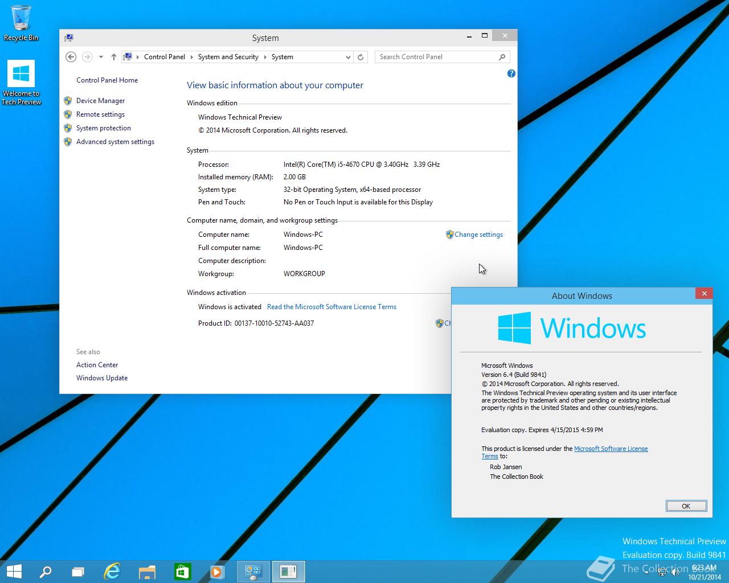Select the Control Panel breadcrumb
The width and height of the screenshot is (729, 583).
coord(165,57)
